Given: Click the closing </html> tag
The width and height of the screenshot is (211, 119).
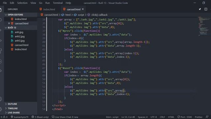Looking at the screenshot, I should 57,109.
